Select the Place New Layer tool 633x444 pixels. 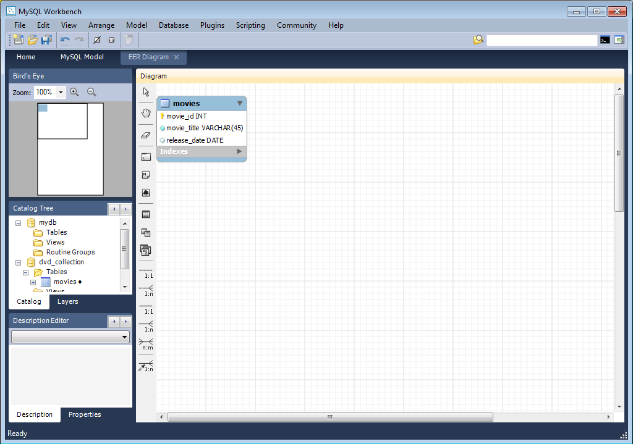point(146,156)
